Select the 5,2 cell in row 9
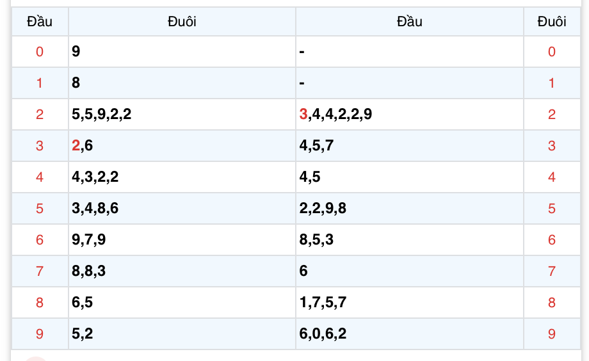Viewport: 589px width, 361px height. click(182, 334)
